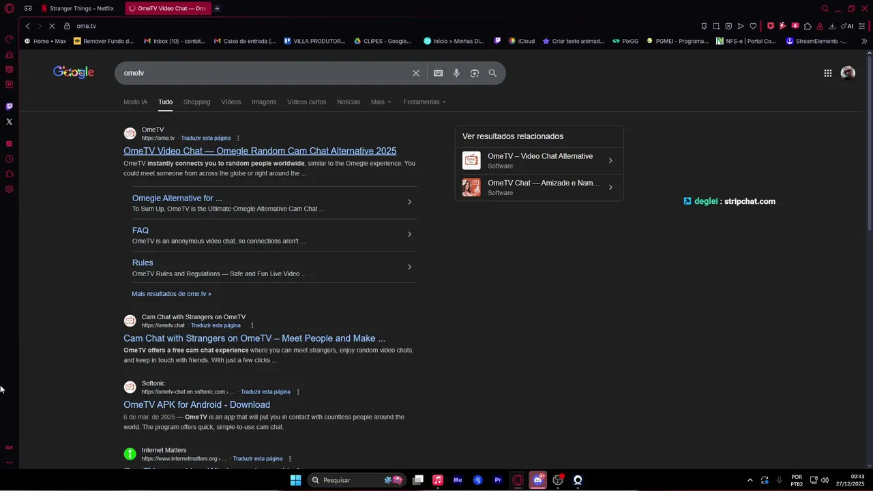Open Windows Start menu
873x491 pixels.
[295, 480]
